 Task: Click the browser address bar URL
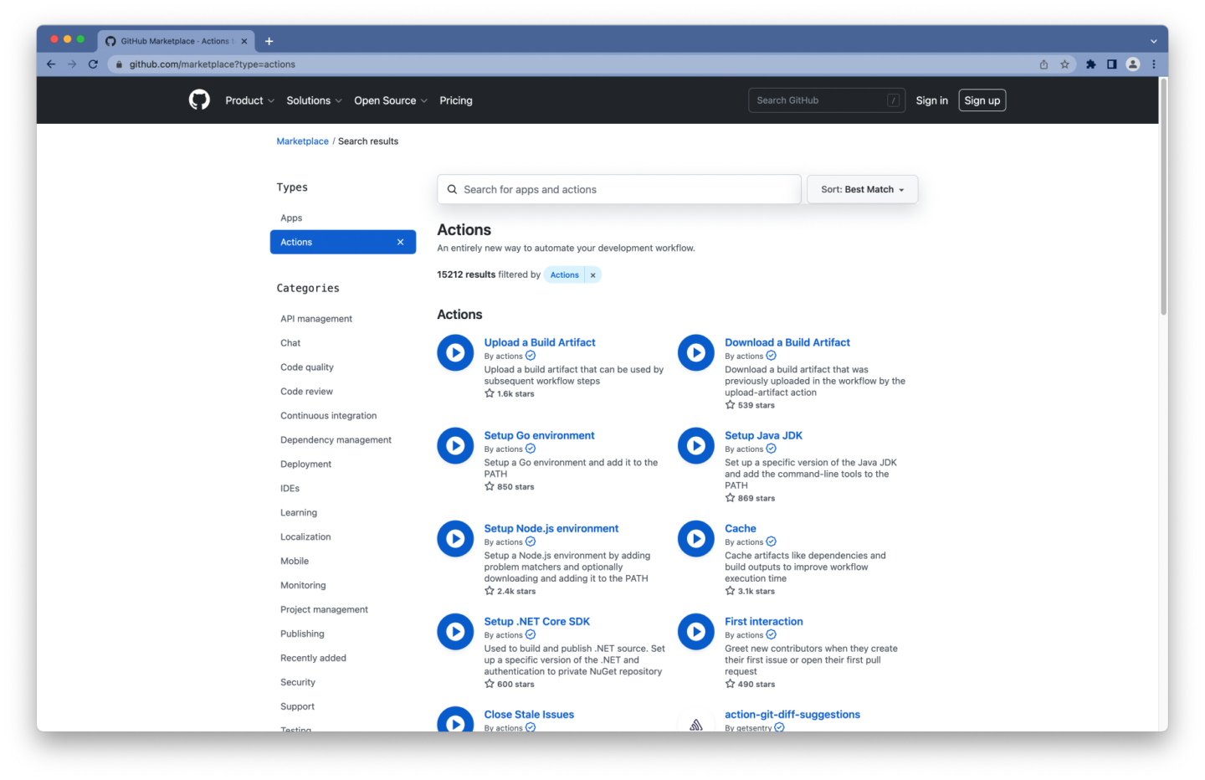click(213, 64)
